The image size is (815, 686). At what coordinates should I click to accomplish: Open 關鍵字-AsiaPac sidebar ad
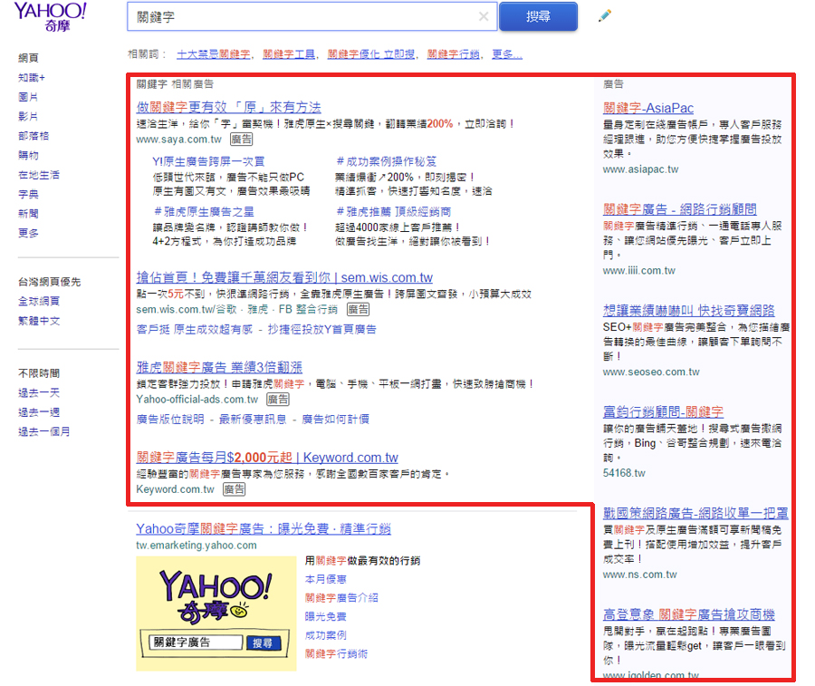click(648, 109)
